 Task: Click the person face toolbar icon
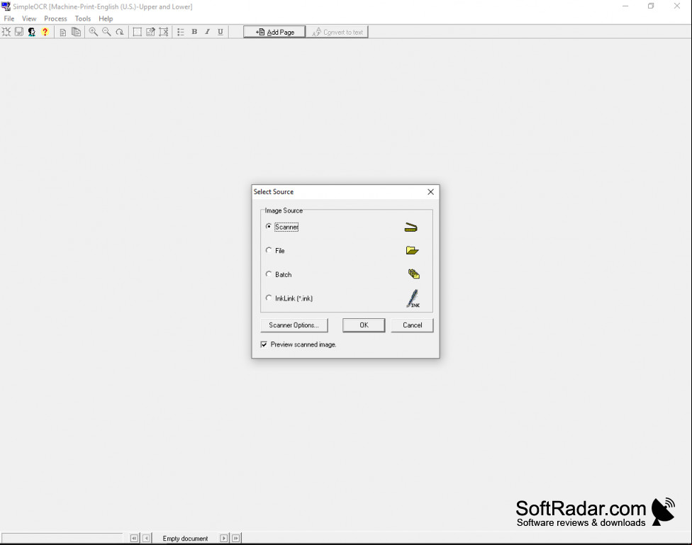32,32
